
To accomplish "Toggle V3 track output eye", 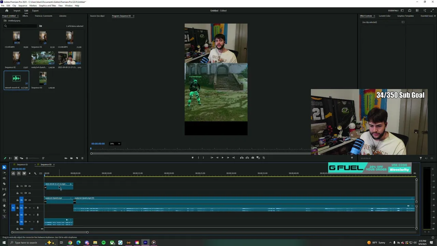I will click(x=29, y=186).
